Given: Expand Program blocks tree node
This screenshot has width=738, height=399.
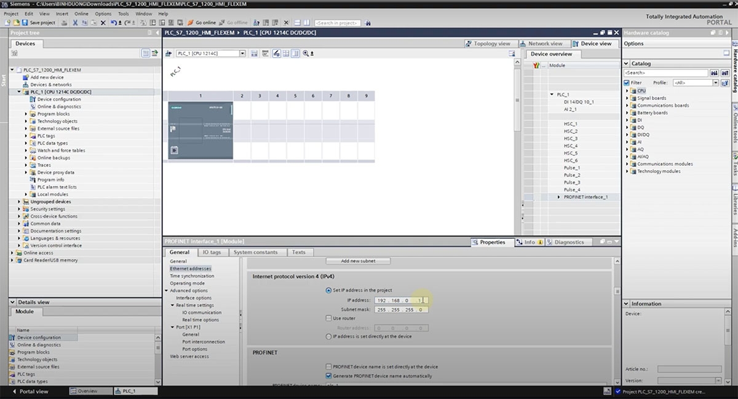Looking at the screenshot, I should [x=26, y=114].
